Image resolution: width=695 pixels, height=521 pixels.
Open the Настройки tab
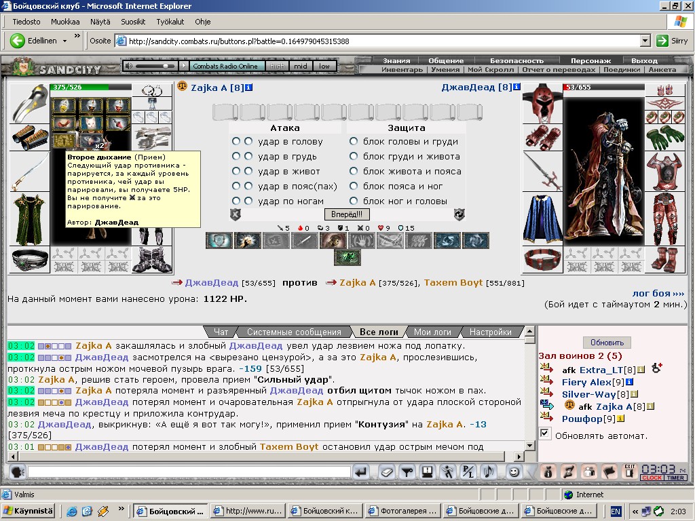[490, 332]
